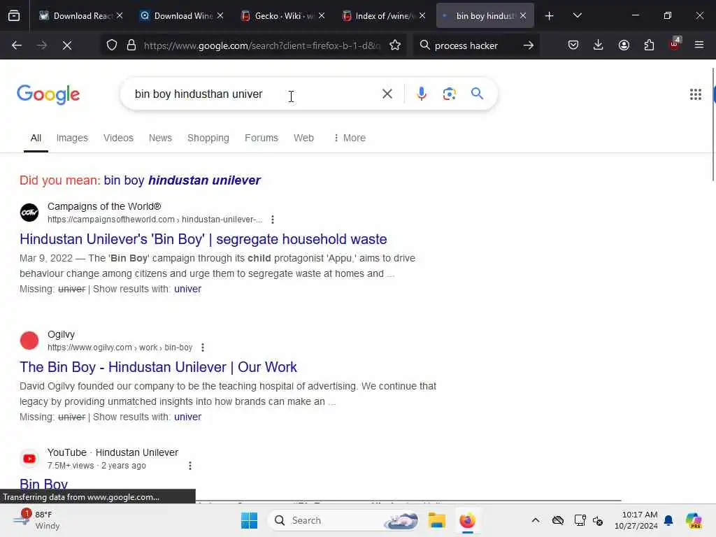This screenshot has height=537, width=716.
Task: Open Firefox downloads panel
Action: tap(599, 45)
